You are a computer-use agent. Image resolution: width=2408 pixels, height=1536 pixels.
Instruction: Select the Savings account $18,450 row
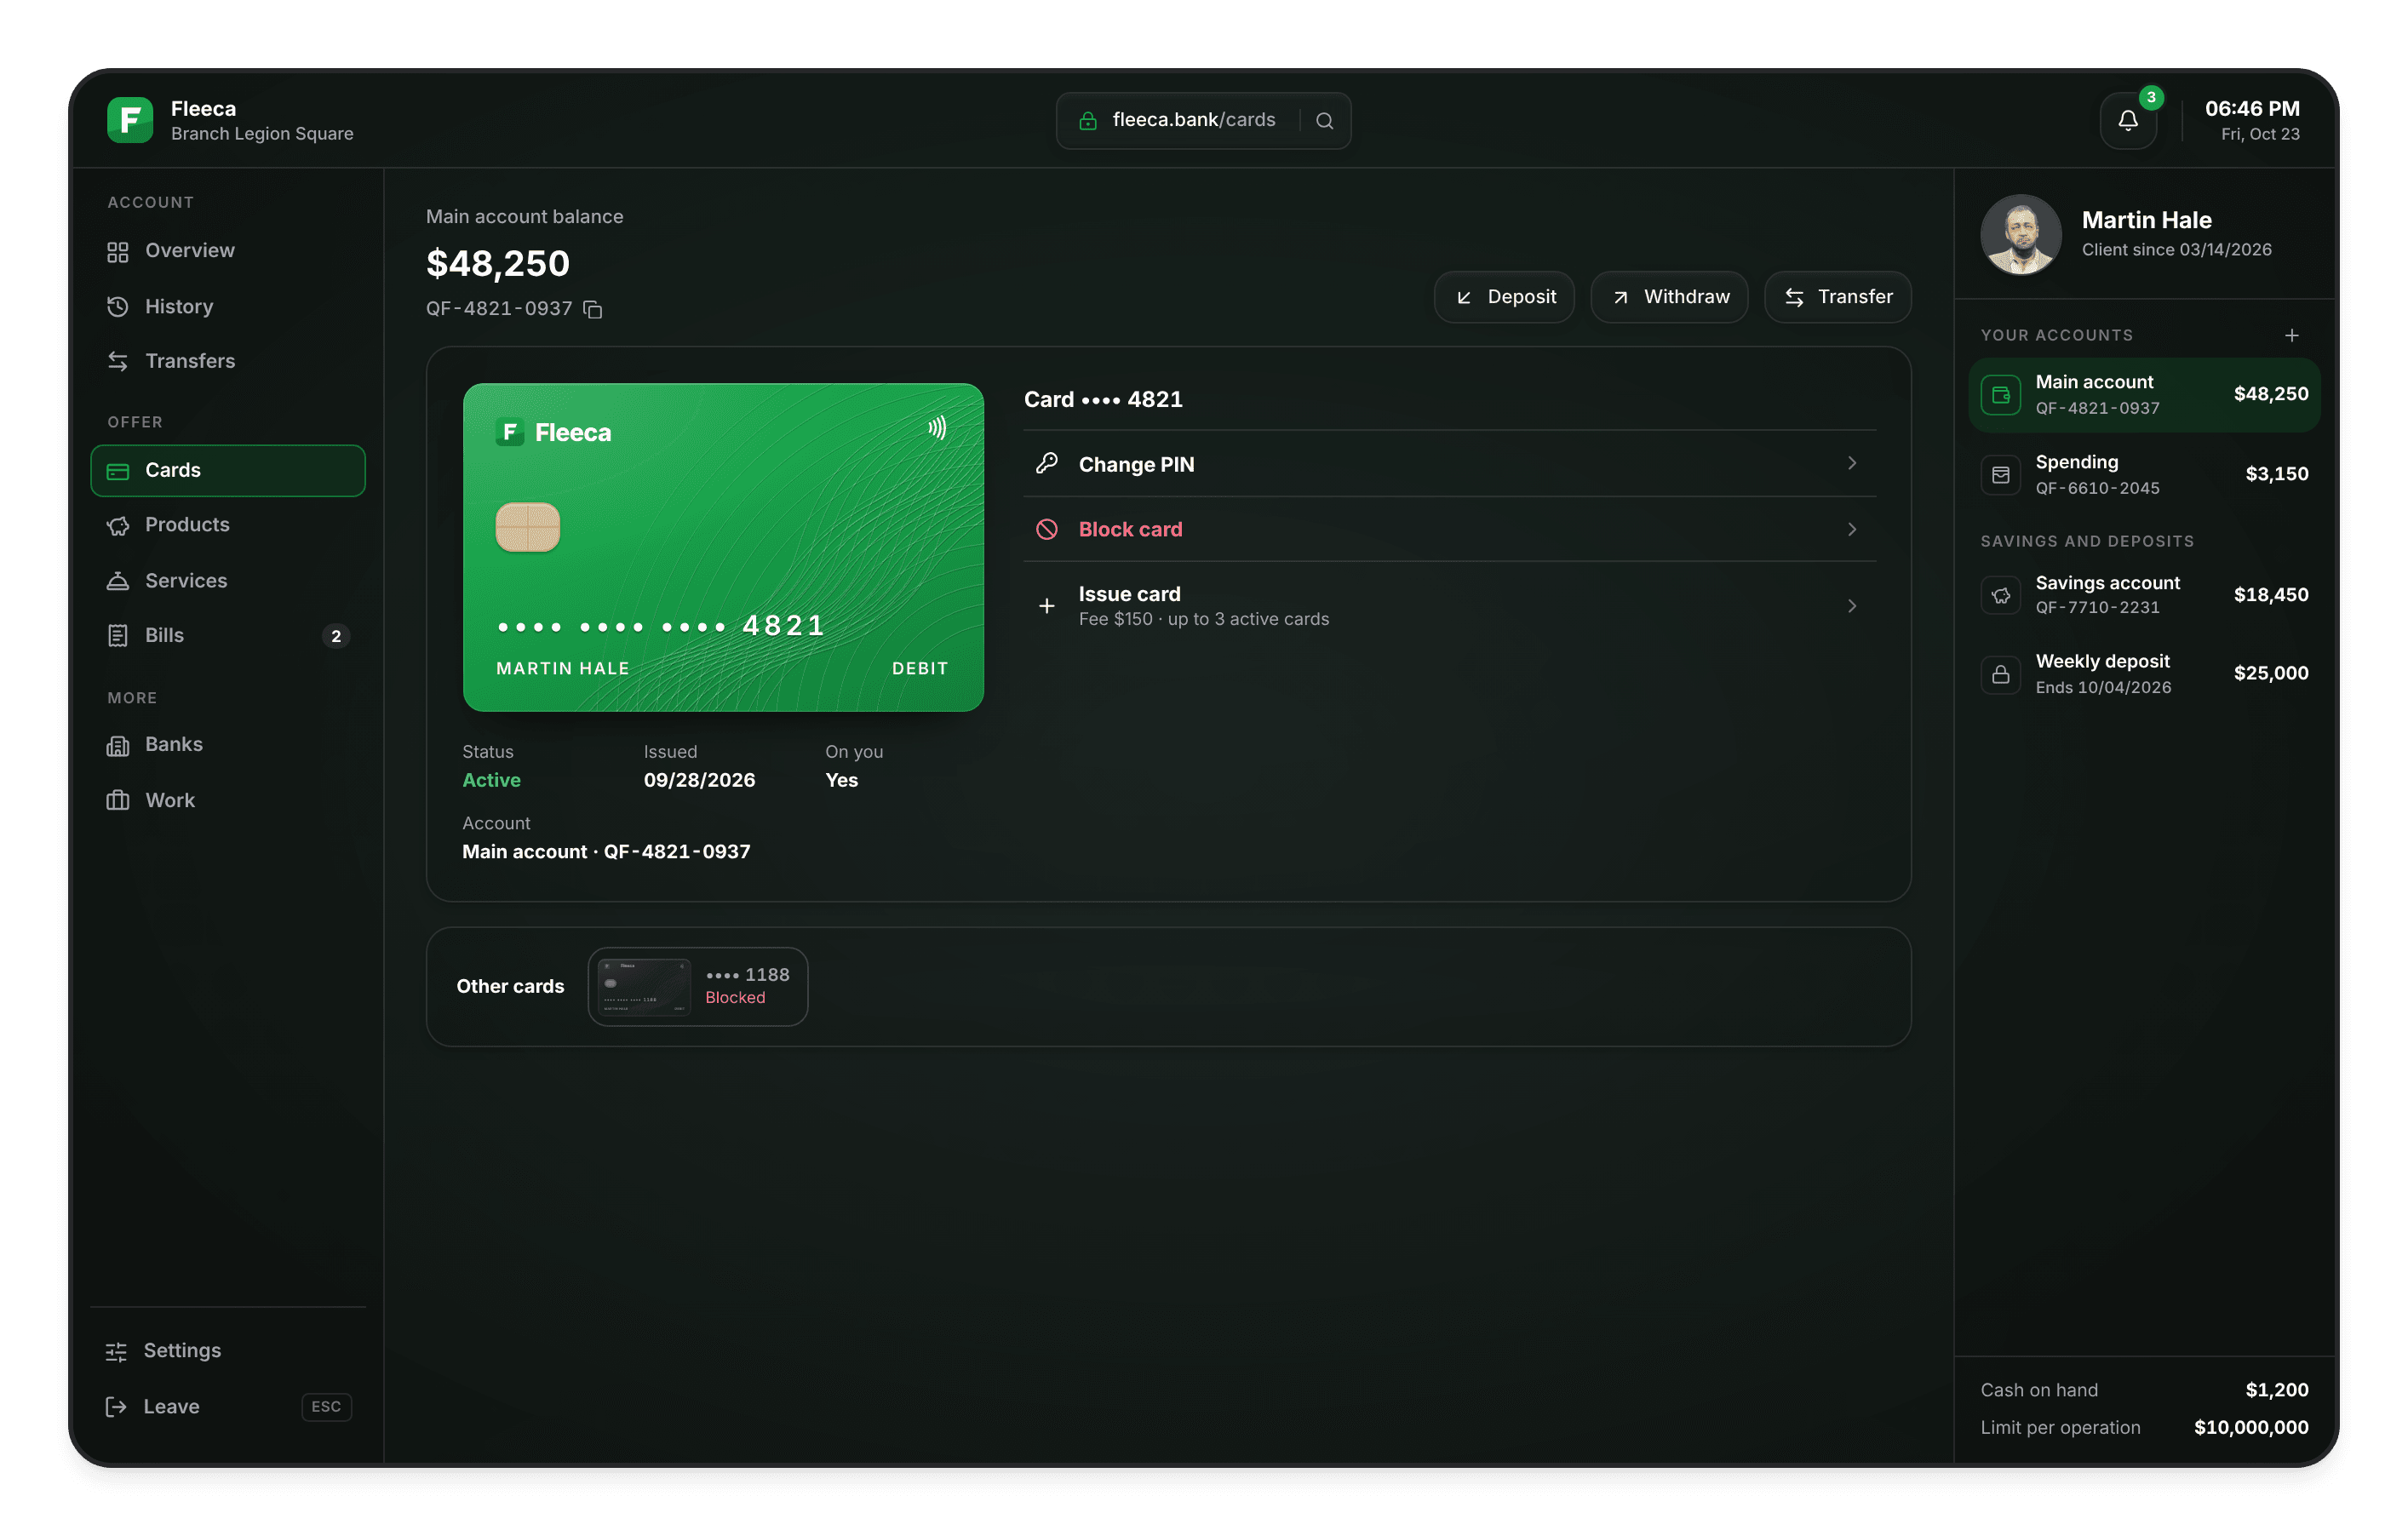(2144, 595)
